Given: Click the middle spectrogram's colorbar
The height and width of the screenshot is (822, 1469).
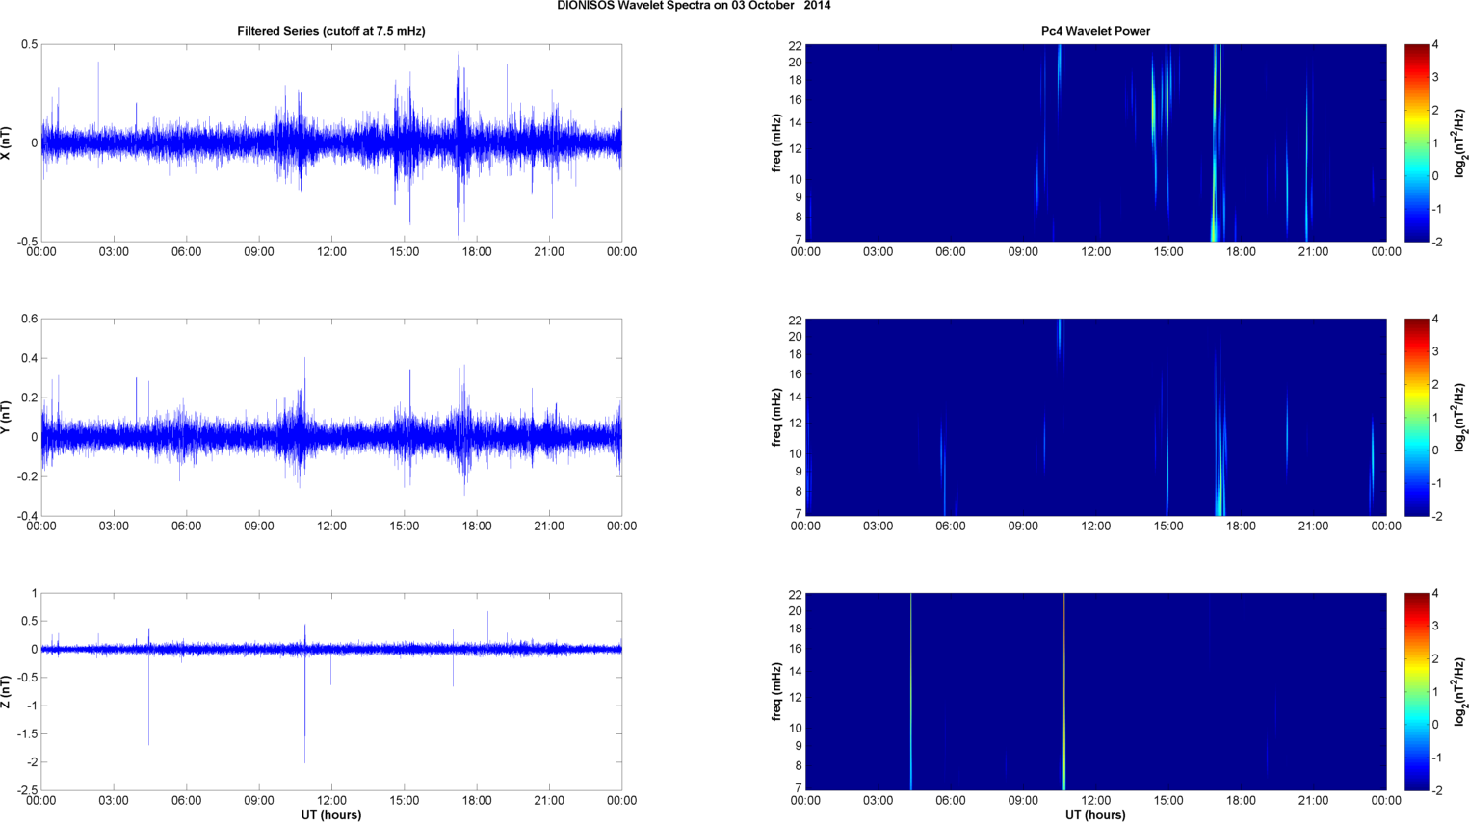Looking at the screenshot, I should [x=1416, y=418].
